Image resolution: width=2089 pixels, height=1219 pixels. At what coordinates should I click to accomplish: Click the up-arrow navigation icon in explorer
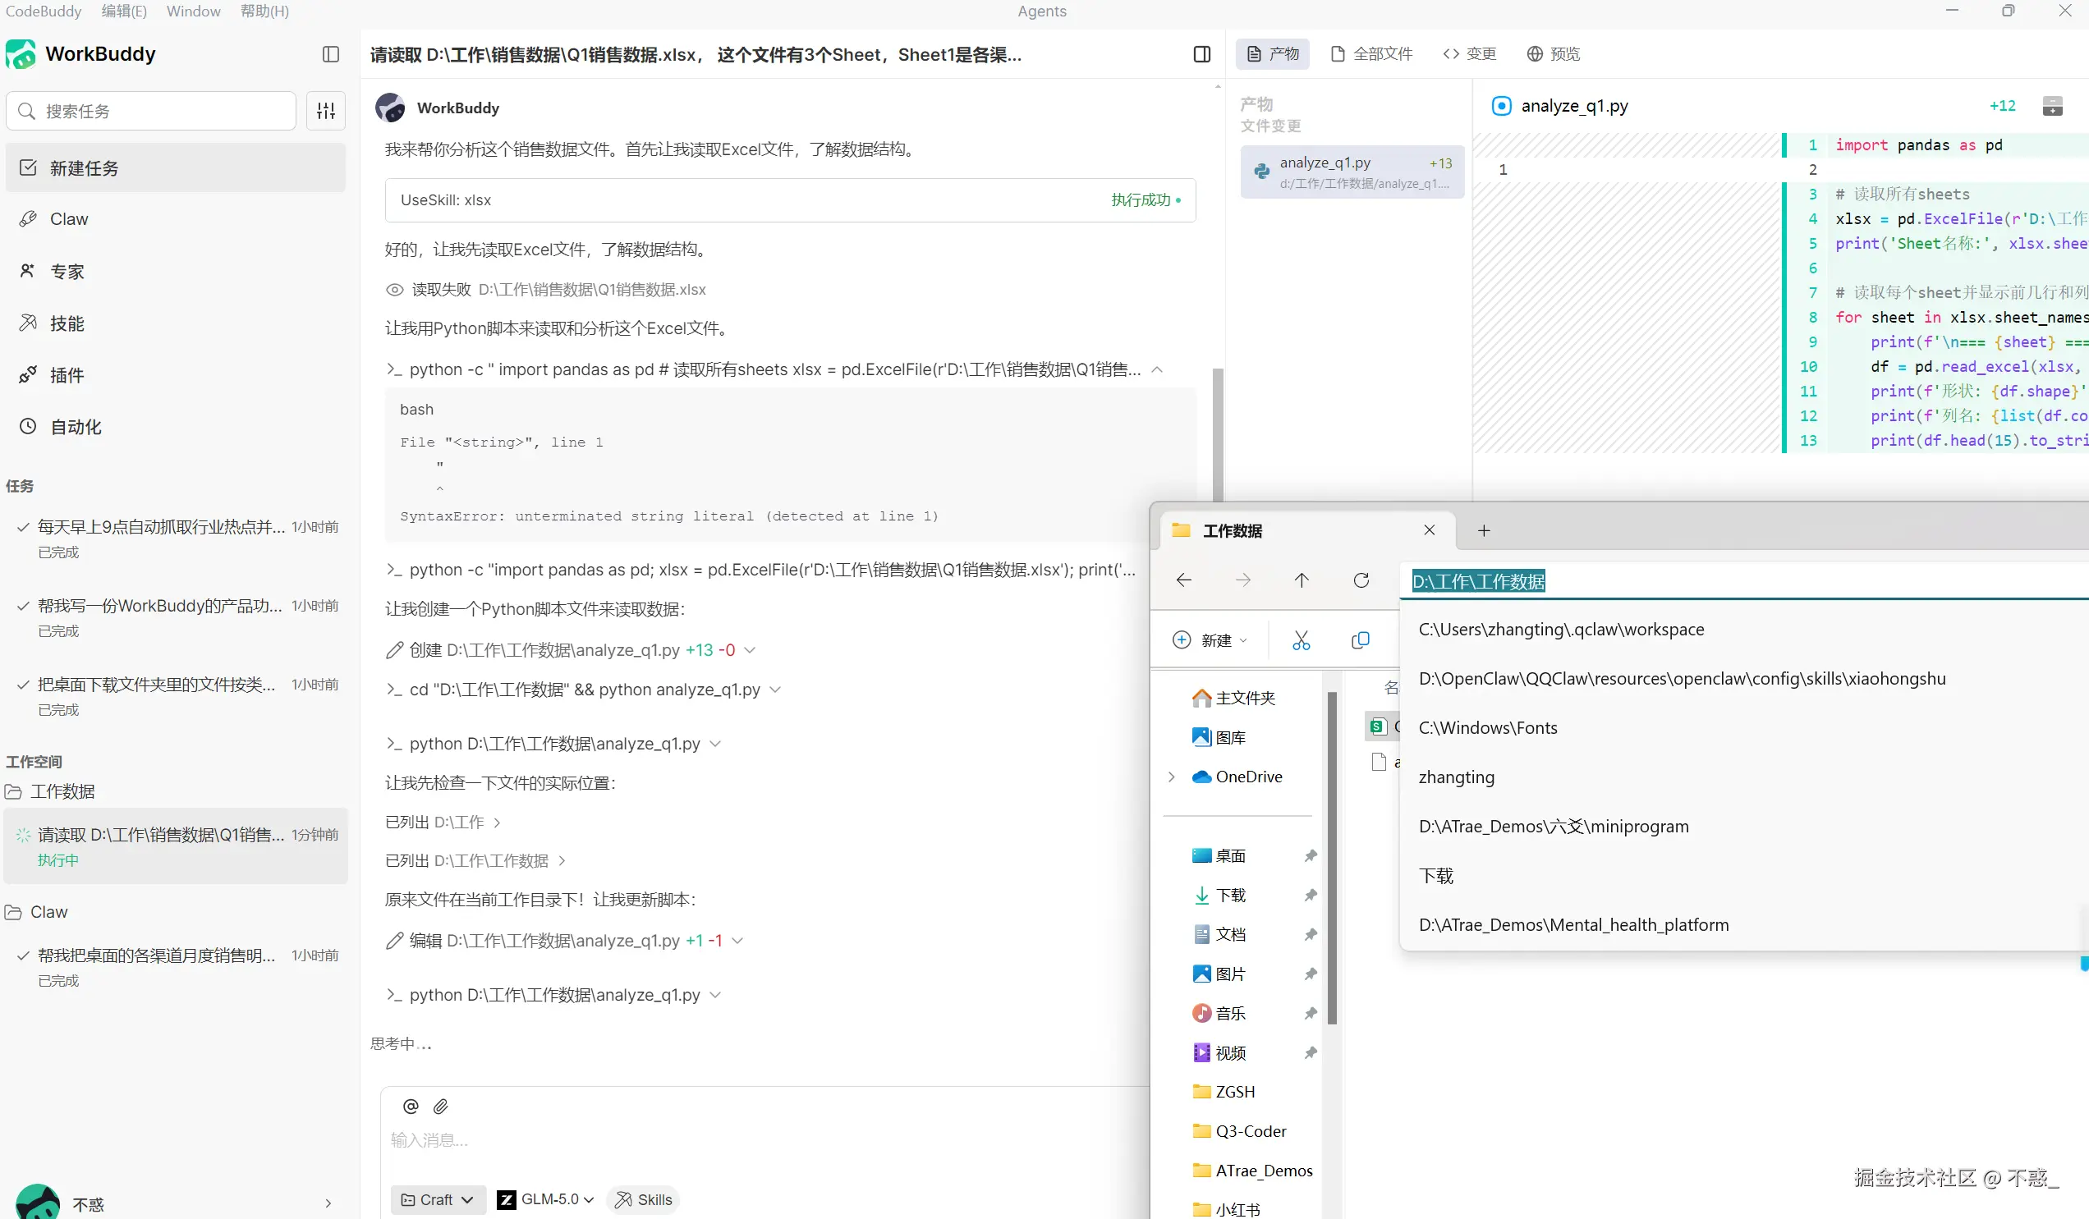pyautogui.click(x=1301, y=580)
